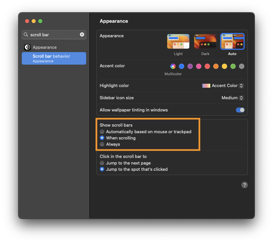Choose Jump to the next page option

tap(102, 163)
